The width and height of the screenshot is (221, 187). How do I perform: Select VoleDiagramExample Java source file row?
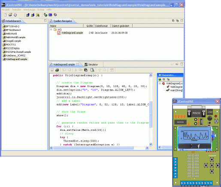[92, 33]
